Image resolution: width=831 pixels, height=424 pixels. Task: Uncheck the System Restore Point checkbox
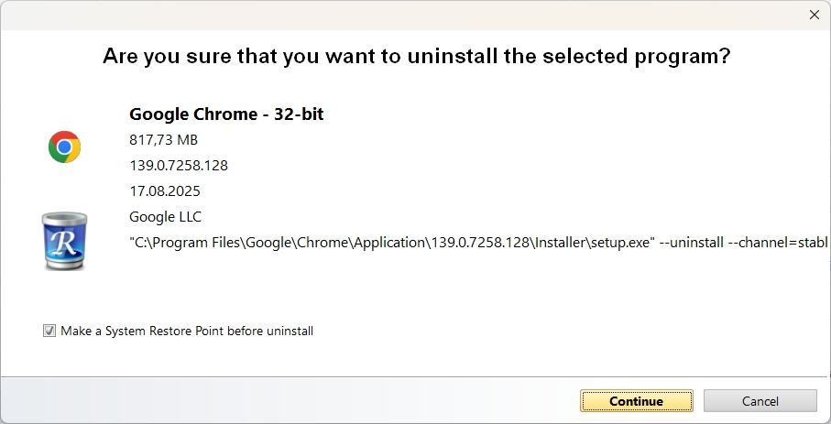[49, 331]
